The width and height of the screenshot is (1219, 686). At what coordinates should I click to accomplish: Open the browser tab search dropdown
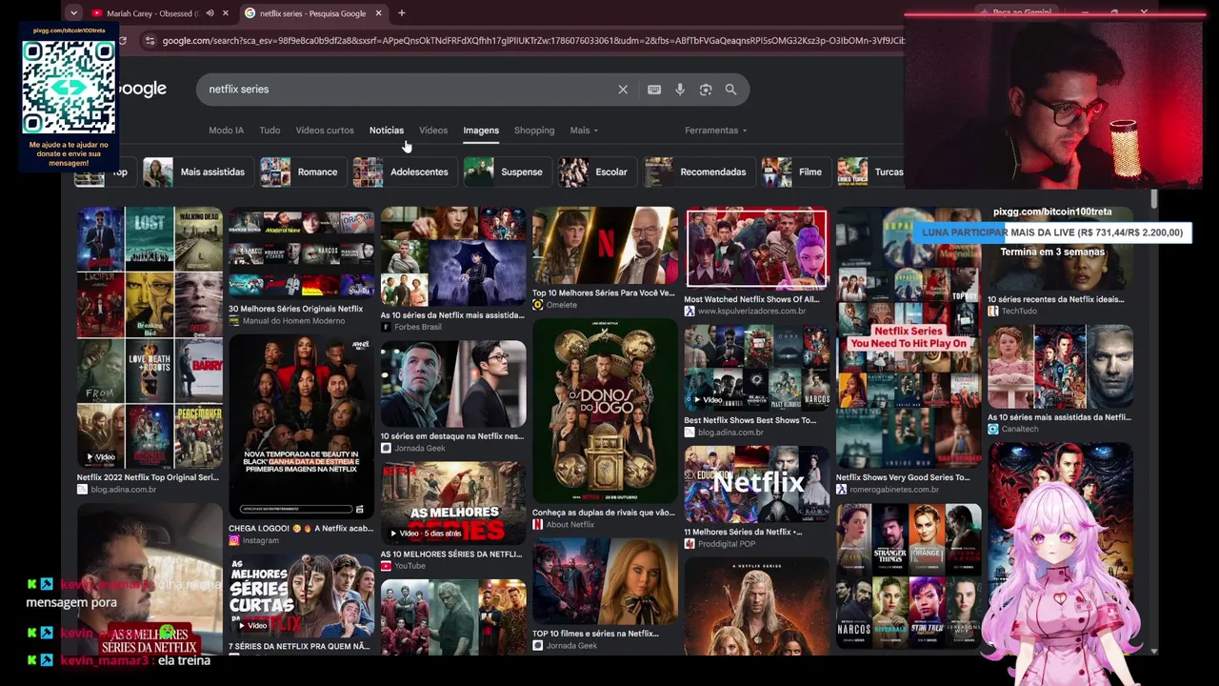[73, 13]
